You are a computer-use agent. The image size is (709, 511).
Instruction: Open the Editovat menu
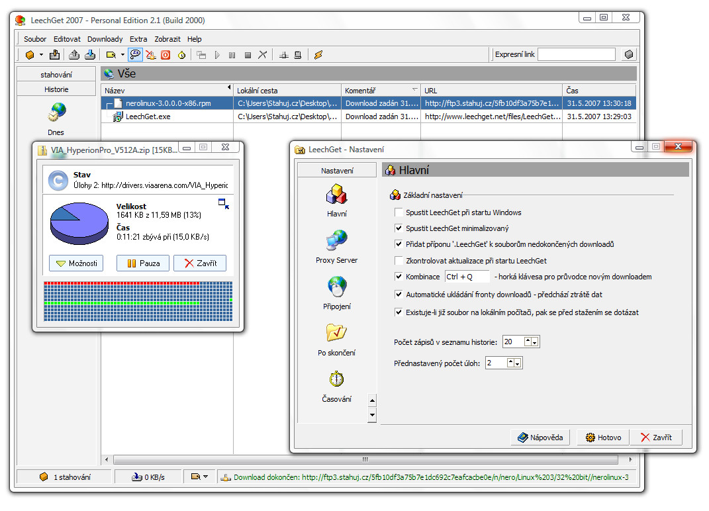[x=67, y=39]
